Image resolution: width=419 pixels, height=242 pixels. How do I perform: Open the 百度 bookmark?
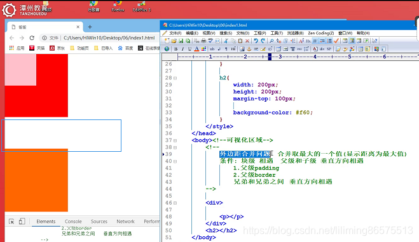[x=125, y=48]
